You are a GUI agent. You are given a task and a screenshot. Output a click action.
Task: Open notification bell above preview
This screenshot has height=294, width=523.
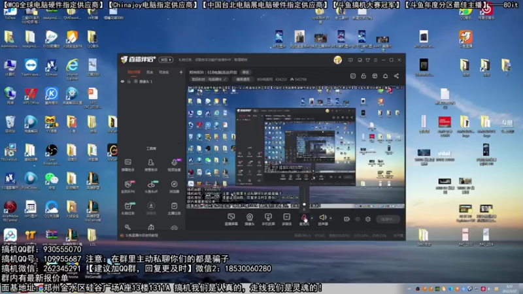tap(385, 76)
